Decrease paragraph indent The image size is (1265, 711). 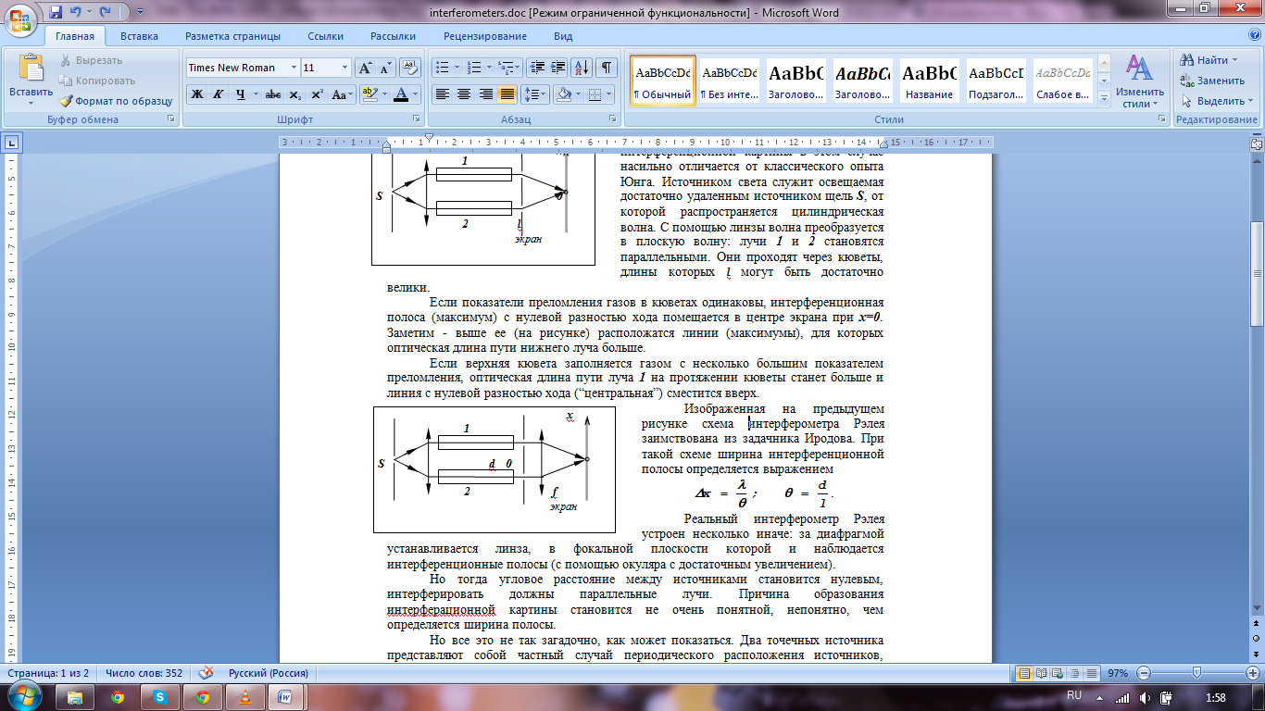point(537,68)
